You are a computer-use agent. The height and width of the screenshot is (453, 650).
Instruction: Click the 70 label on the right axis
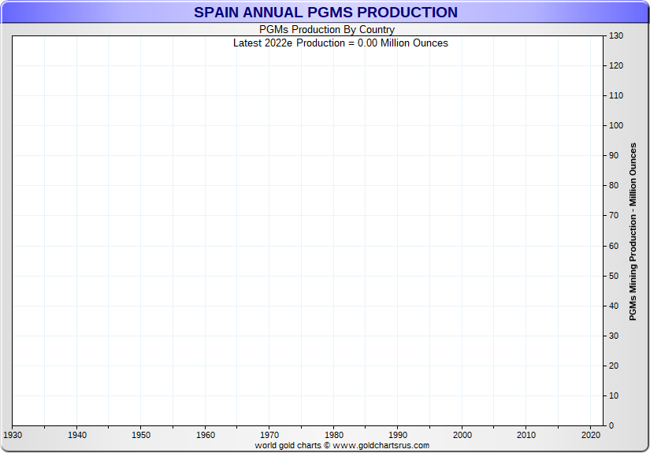pyautogui.click(x=614, y=216)
